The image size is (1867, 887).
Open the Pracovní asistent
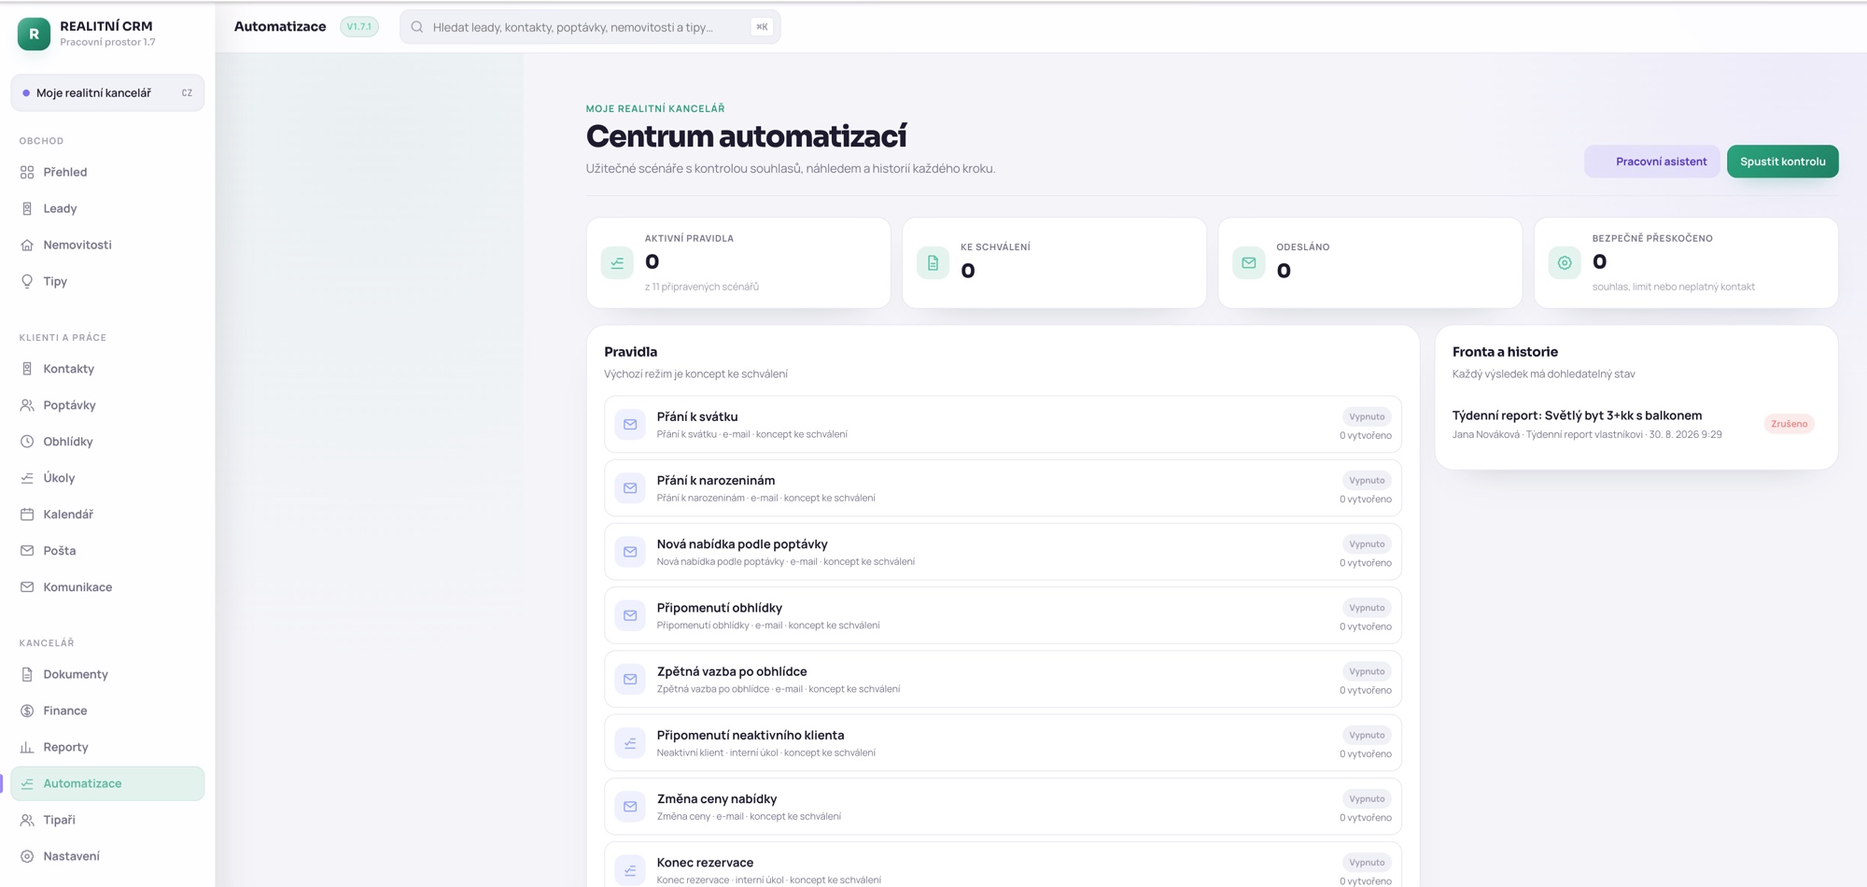pos(1652,162)
